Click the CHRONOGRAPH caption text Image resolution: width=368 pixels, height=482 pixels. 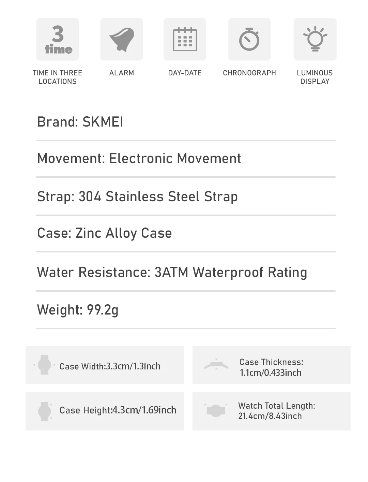click(249, 73)
